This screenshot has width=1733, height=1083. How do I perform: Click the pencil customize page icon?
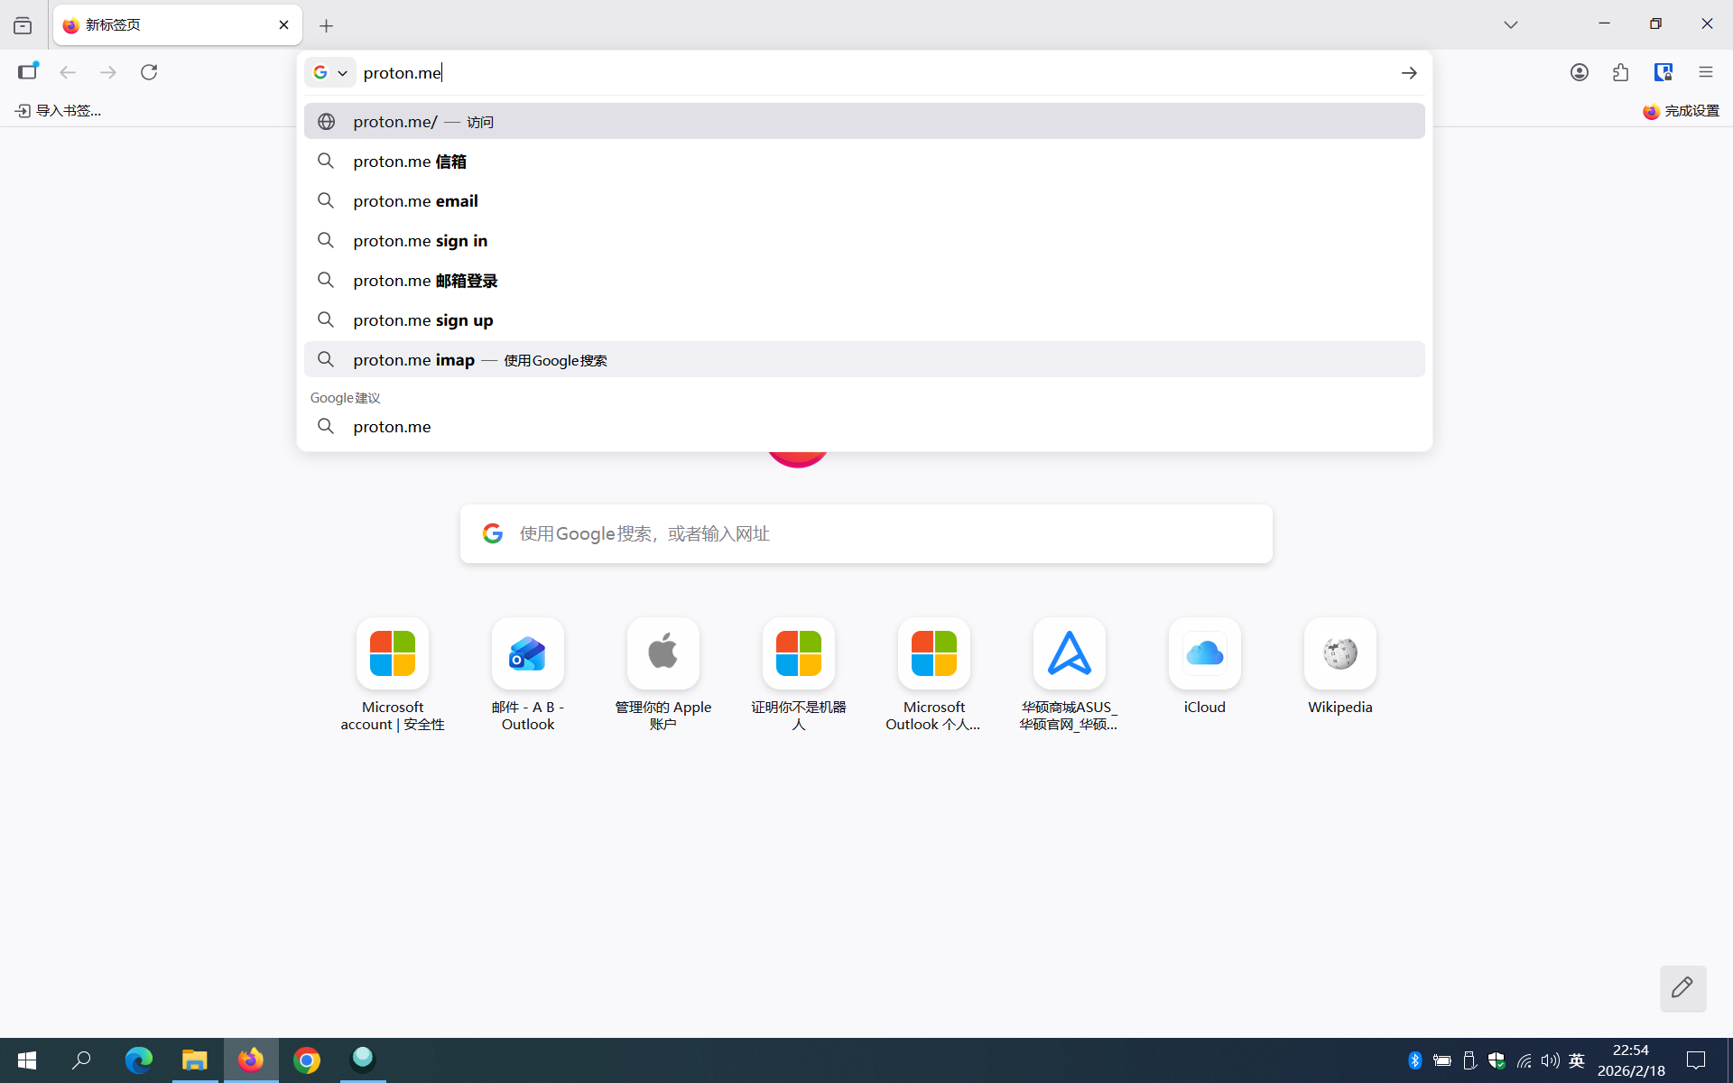coord(1682,987)
